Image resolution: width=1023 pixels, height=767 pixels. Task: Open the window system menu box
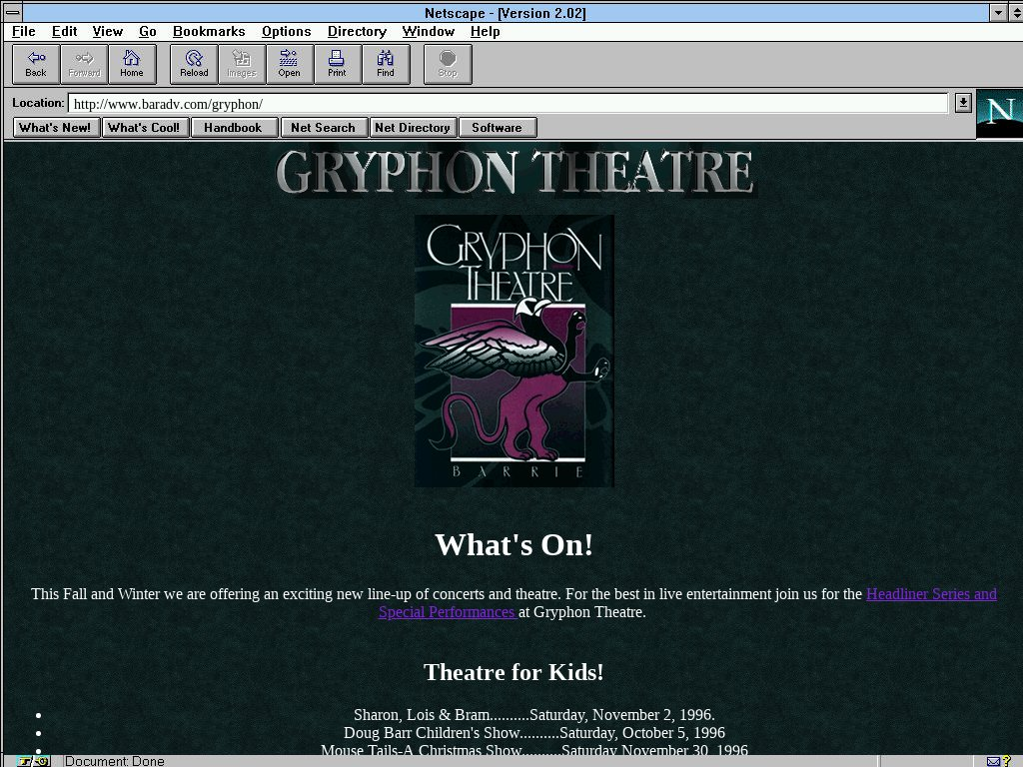pos(13,13)
